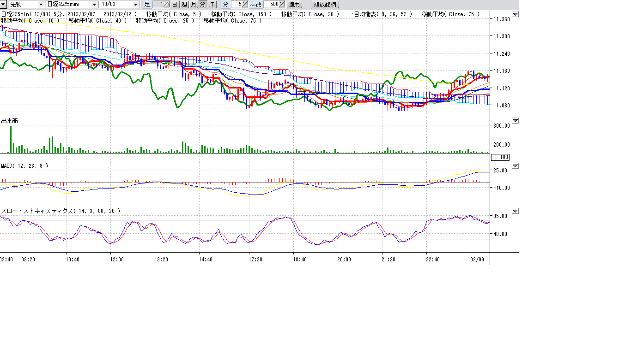Switch chart to monthly (月) candles
This screenshot has width=631, height=354.
point(193,4)
